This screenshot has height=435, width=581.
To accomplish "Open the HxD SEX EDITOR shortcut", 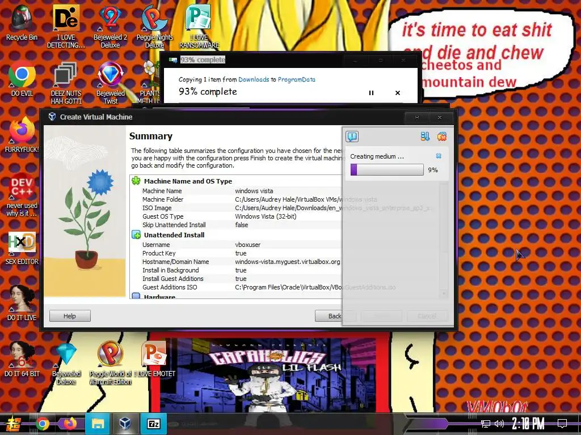I will coord(22,248).
